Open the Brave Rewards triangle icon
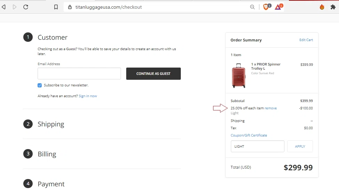339x194 pixels. 278,7
